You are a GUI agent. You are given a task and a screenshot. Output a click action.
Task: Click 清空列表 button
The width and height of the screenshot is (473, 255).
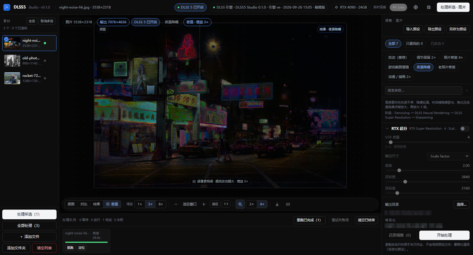tap(44, 248)
